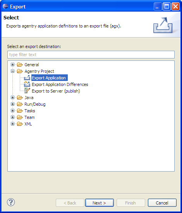Viewport: 182px width, 213px height.
Task: Click the Java folder icon
Action: pos(20,98)
